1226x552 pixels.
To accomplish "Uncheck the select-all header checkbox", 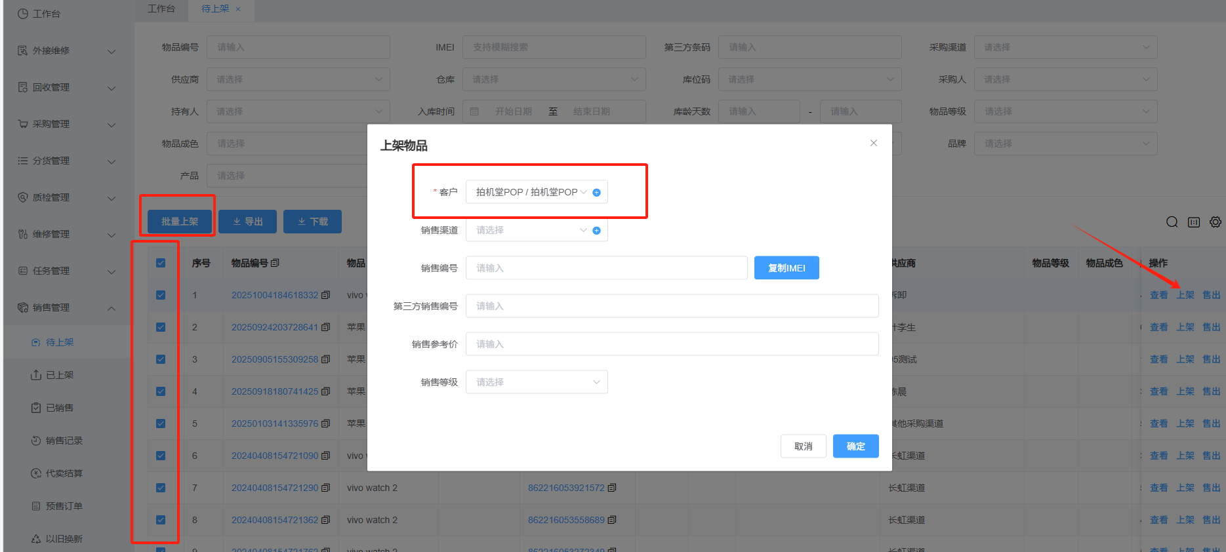I will 161,263.
